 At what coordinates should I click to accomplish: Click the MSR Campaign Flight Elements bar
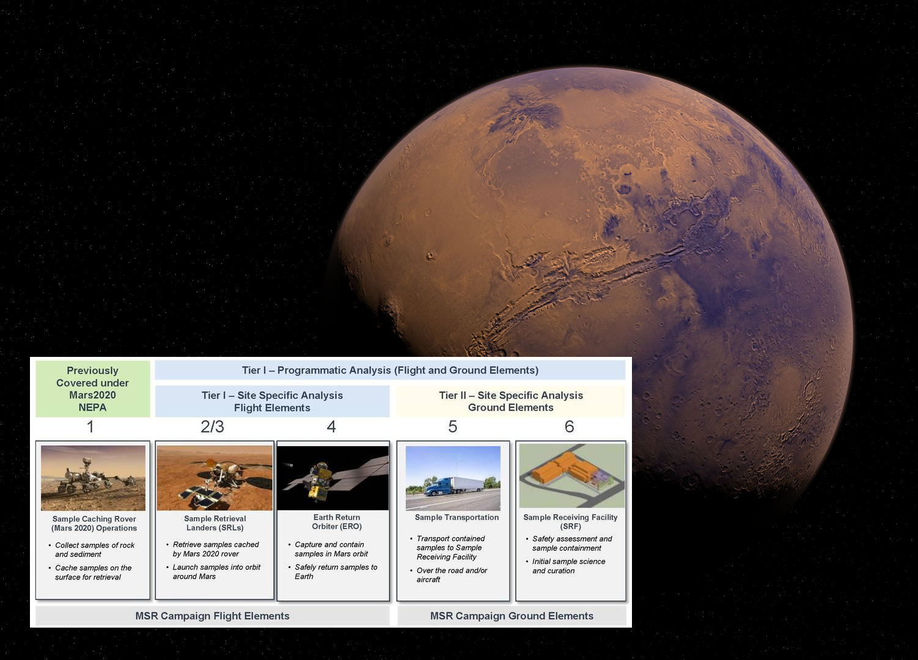[212, 616]
